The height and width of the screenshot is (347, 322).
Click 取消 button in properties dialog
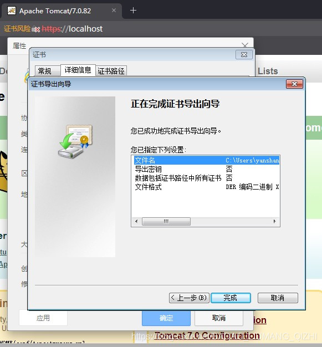coord(219,318)
